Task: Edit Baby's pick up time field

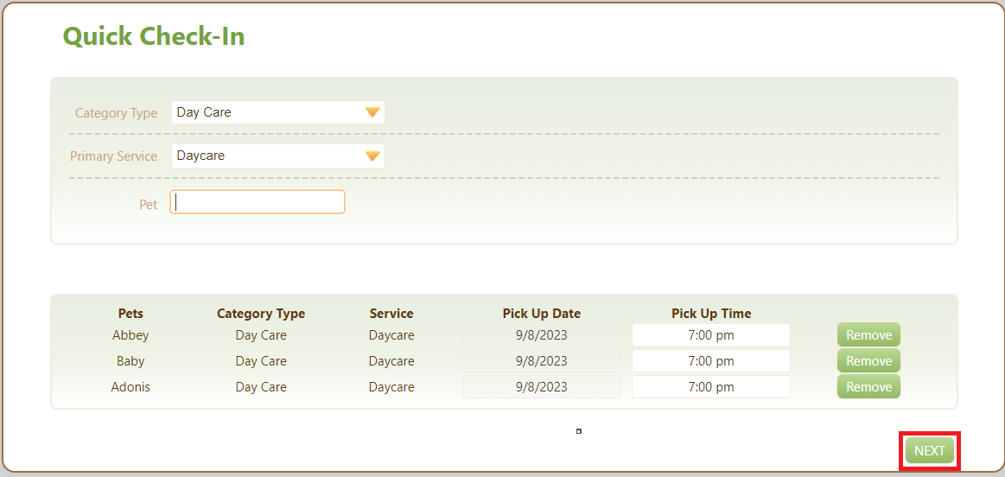Action: click(x=711, y=361)
